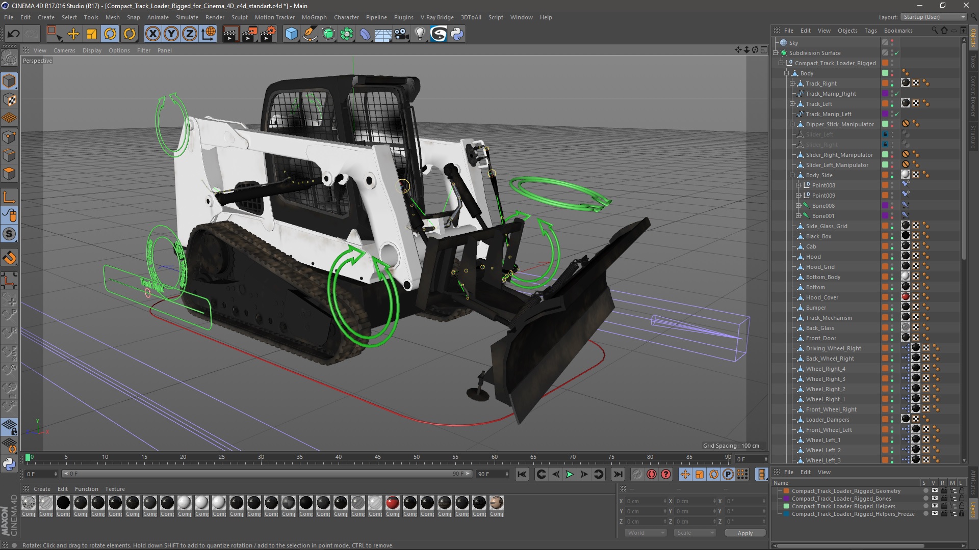
Task: Go to the end of animation
Action: tap(617, 474)
